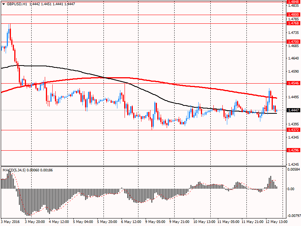Click the MACD scale value 0.00584
301x226 pixels.
pyautogui.click(x=293, y=169)
